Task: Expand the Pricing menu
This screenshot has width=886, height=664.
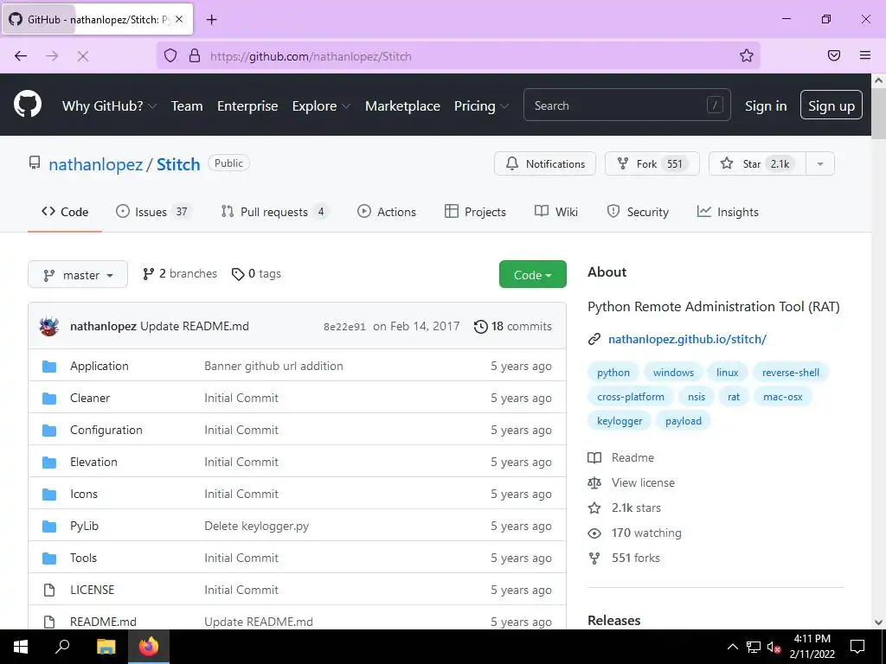Action: coord(481,106)
